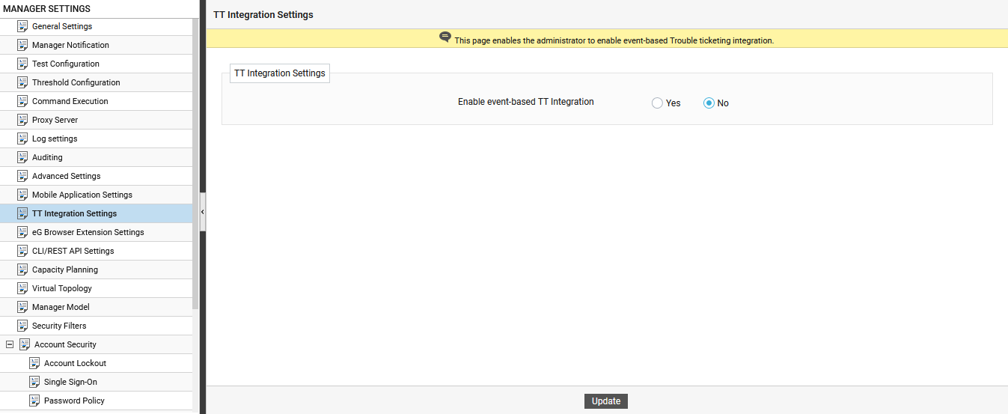1008x414 pixels.
Task: Click the Advanced Settings page icon
Action: [22, 176]
